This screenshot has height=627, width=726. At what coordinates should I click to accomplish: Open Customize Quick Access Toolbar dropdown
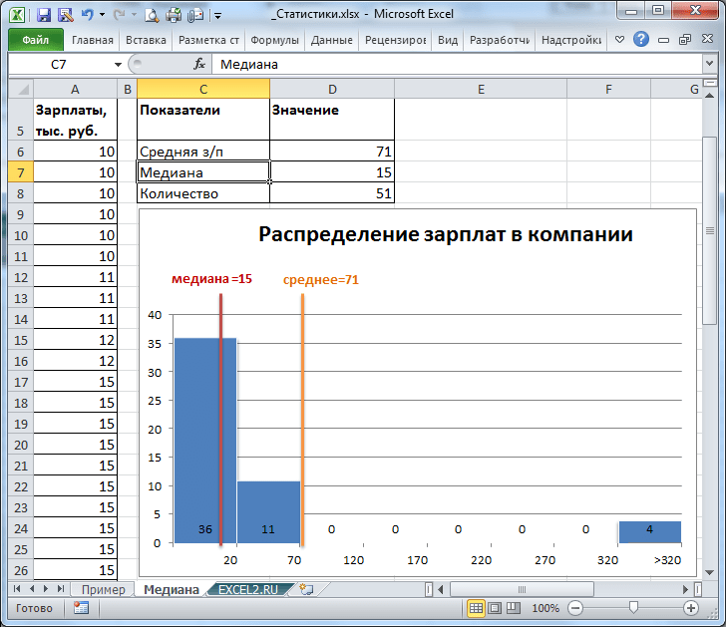[x=218, y=16]
